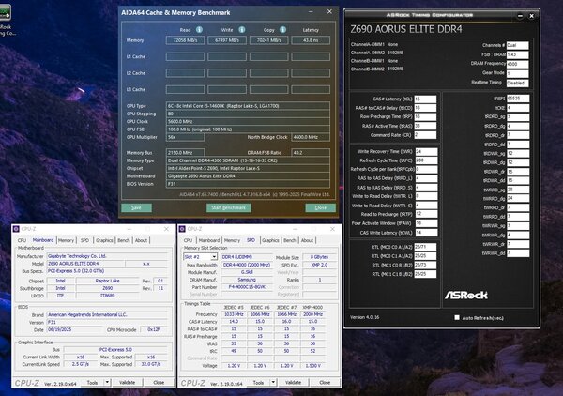Click the CPU-Z app icon in right window title
Viewport: 563px width, 396px height.
[x=182, y=229]
